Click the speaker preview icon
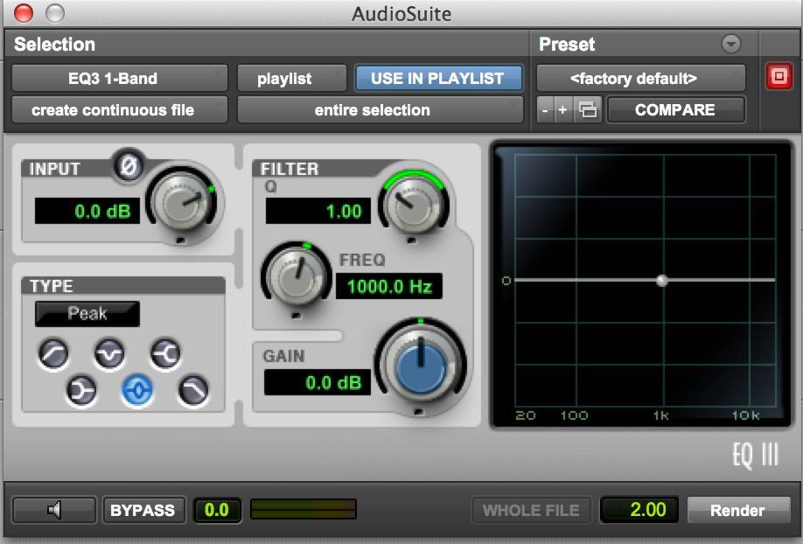 (x=54, y=510)
